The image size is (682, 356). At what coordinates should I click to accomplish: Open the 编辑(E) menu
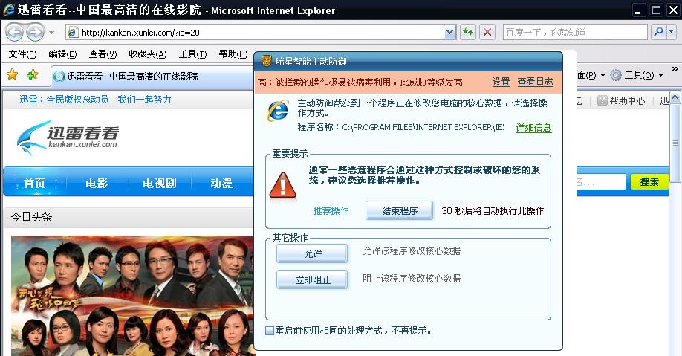(62, 54)
